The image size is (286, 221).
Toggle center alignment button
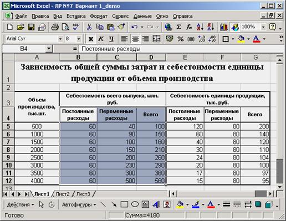coord(135,39)
